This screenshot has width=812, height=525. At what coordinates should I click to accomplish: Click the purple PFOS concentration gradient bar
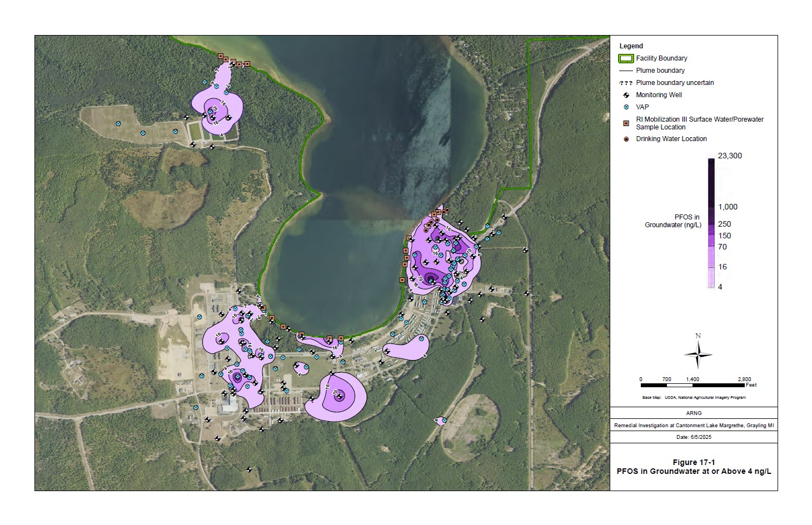pos(711,223)
